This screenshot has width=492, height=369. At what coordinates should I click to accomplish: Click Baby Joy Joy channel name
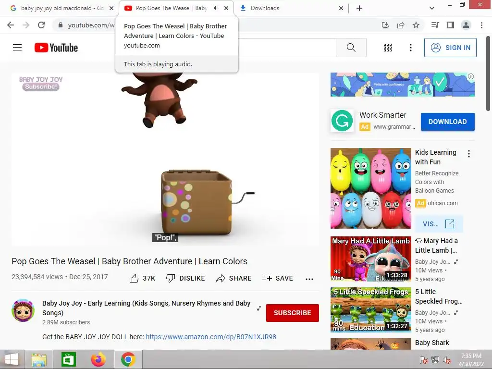tap(146, 308)
